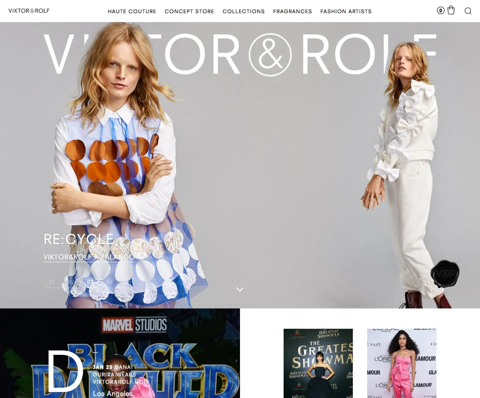Image resolution: width=480 pixels, height=398 pixels.
Task: Go to slide 02 in carousel
Action: (71, 282)
